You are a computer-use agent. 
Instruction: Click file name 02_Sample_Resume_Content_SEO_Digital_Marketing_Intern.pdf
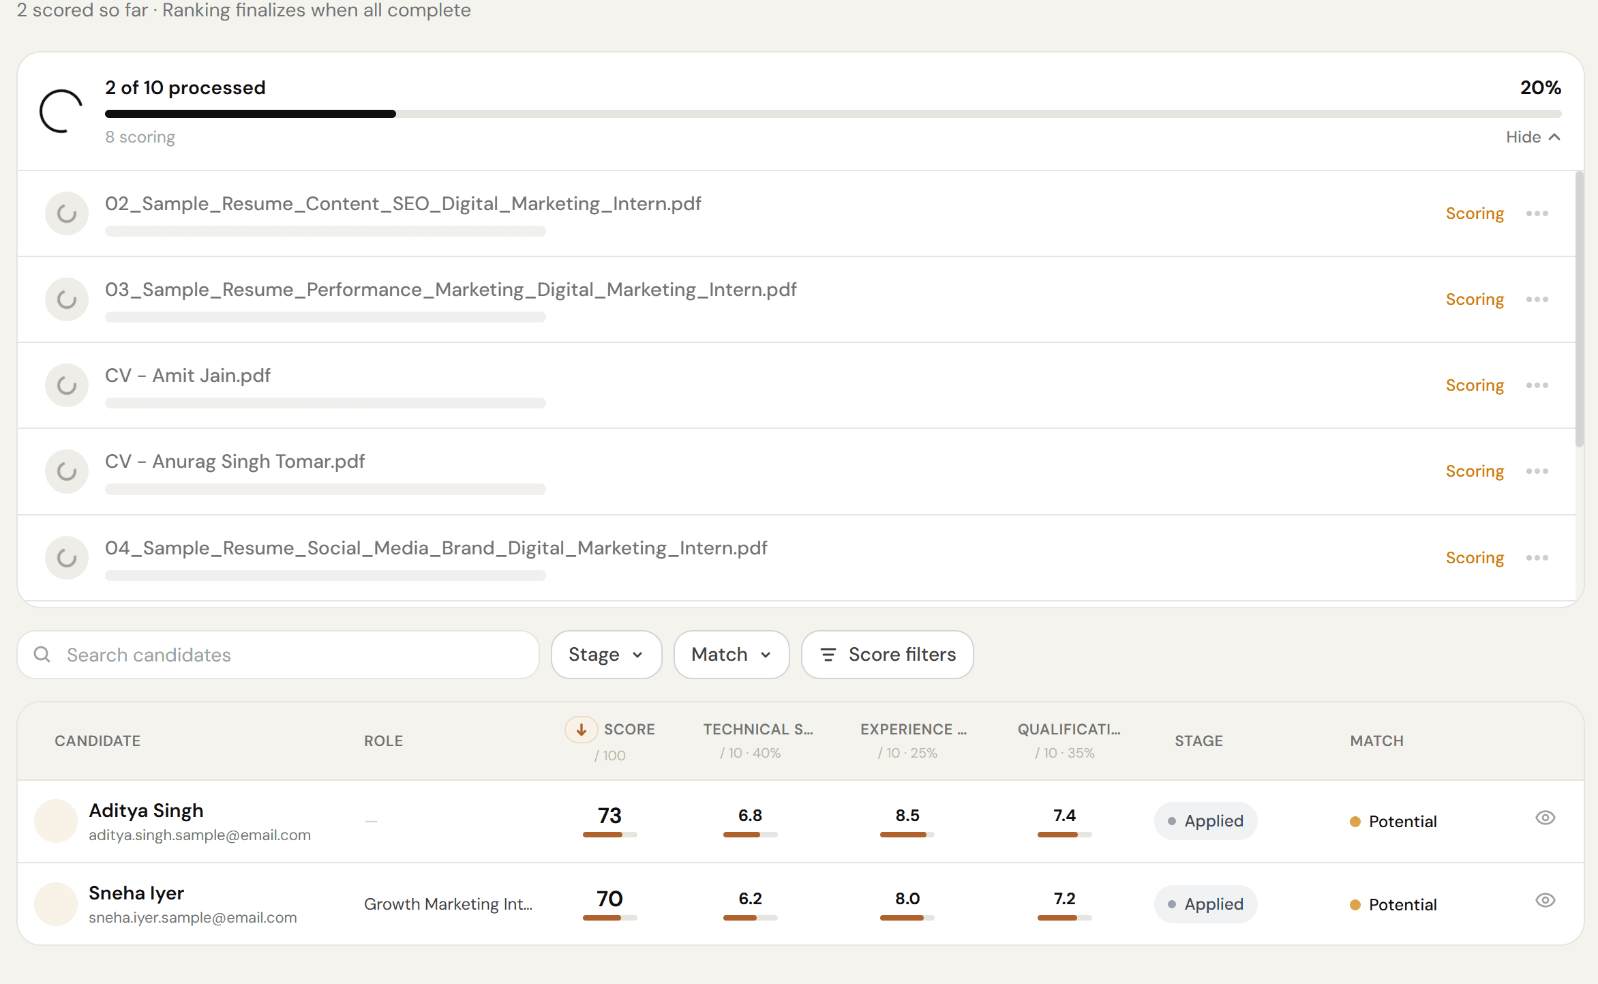click(x=403, y=204)
